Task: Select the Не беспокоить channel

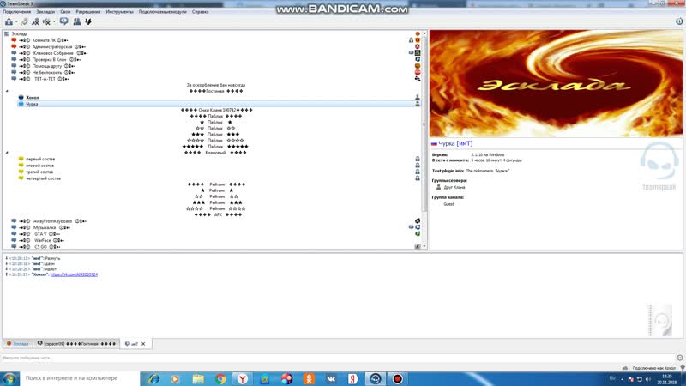Action: pyautogui.click(x=47, y=72)
